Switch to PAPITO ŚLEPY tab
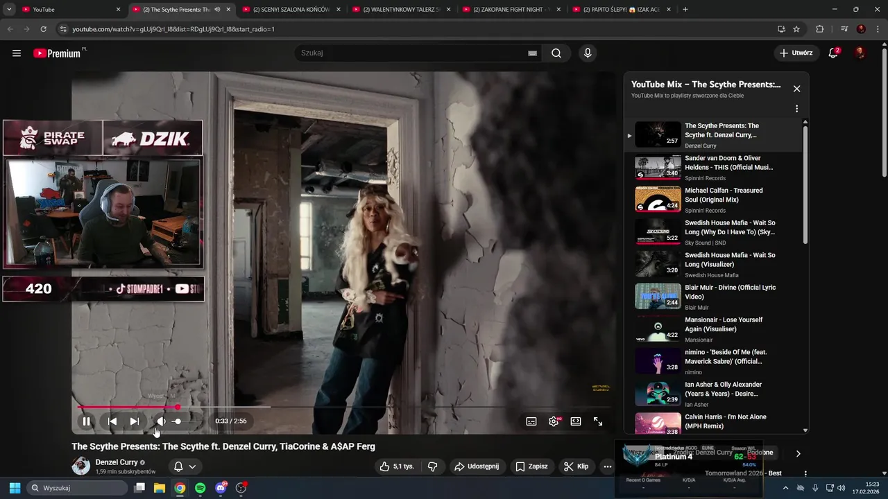 click(x=622, y=10)
